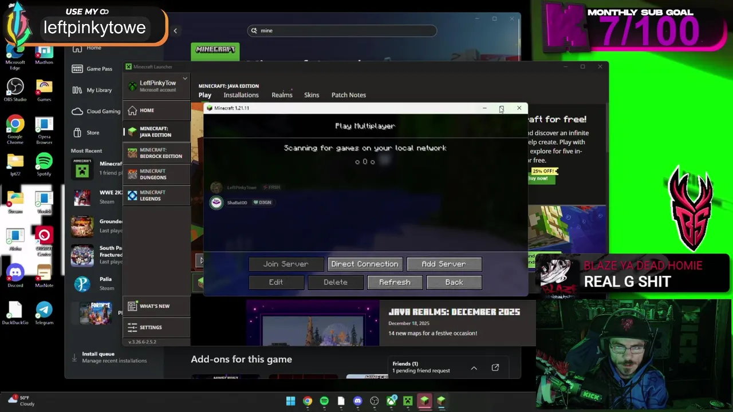
Task: Select Palia in Most Recent list
Action: (96, 283)
